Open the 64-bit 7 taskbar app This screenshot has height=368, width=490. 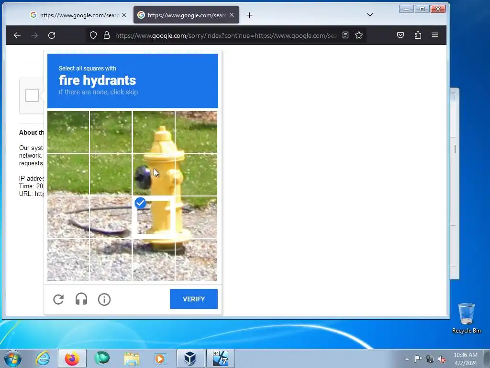220,358
